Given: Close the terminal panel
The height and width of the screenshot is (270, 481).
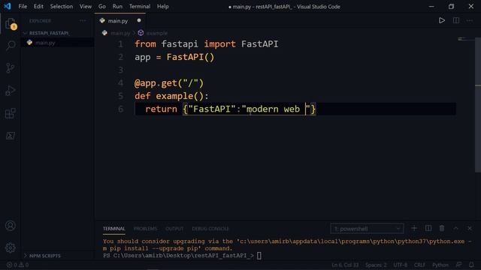Looking at the screenshot, I should point(470,228).
